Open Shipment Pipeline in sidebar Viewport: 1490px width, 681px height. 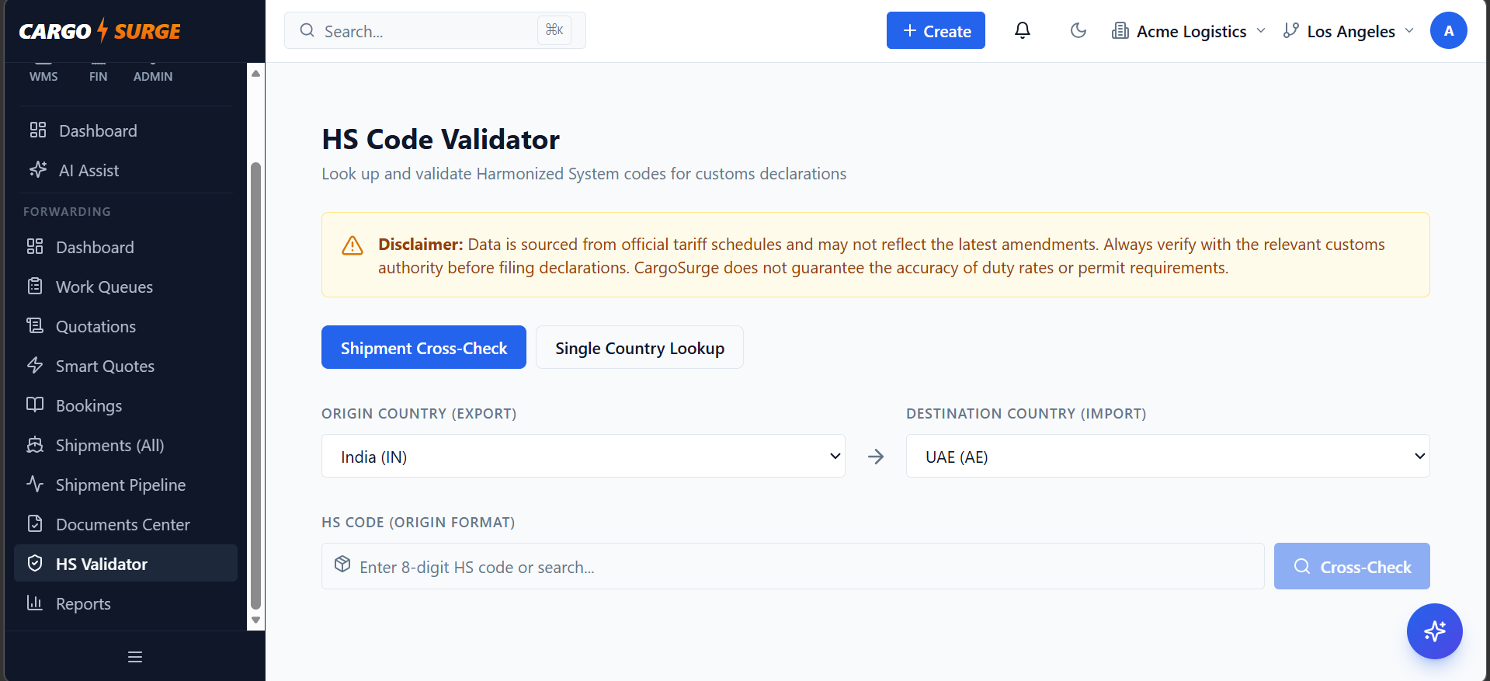coord(124,485)
